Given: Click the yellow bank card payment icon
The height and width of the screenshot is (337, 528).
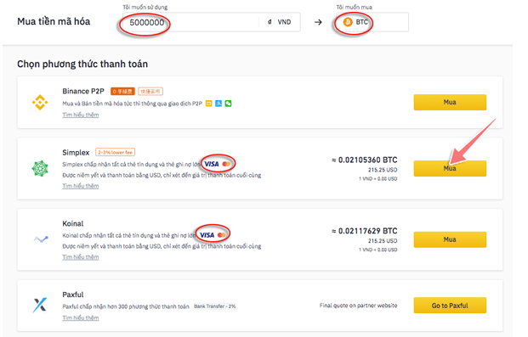Looking at the screenshot, I should click(x=209, y=104).
